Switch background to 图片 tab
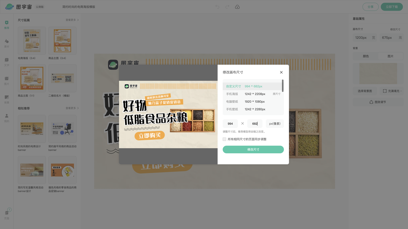This screenshot has width=408, height=229. tap(391, 56)
